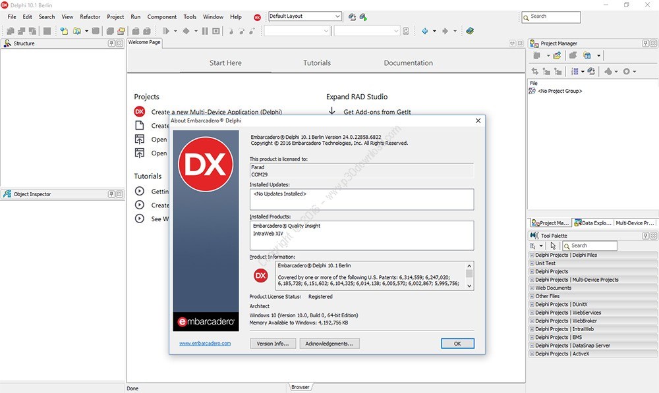Click Project Manager's blue calendar folder icon
The width and height of the screenshot is (659, 393).
coord(587,55)
